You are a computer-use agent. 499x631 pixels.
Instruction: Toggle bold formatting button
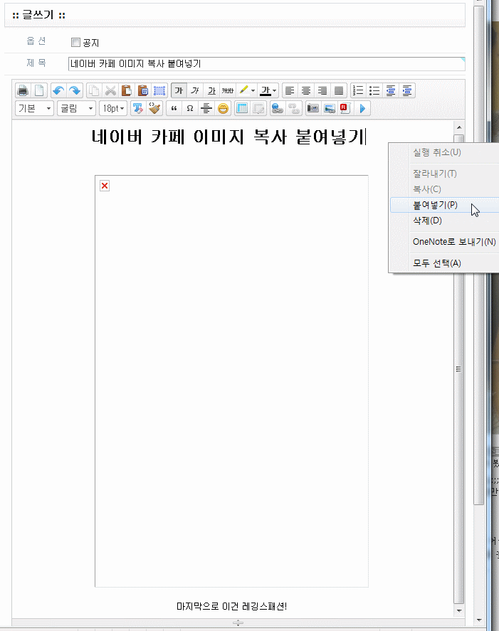[179, 90]
